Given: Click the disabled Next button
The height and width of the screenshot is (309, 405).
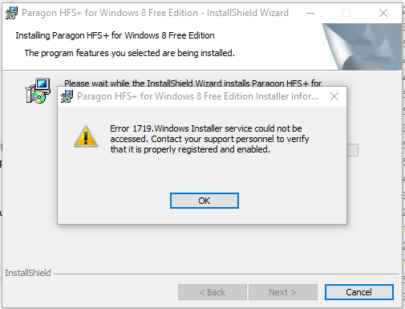Looking at the screenshot, I should 283,292.
